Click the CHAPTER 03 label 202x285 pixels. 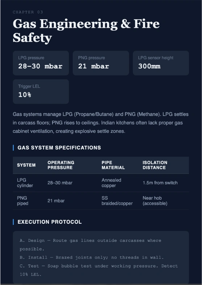[x=28, y=12]
